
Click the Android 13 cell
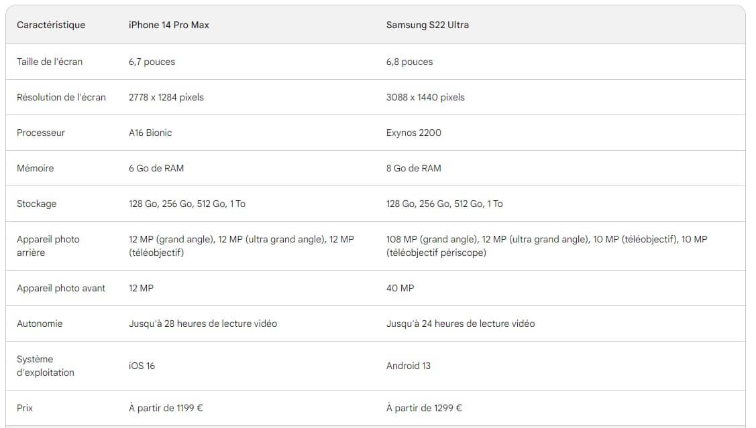click(x=408, y=366)
